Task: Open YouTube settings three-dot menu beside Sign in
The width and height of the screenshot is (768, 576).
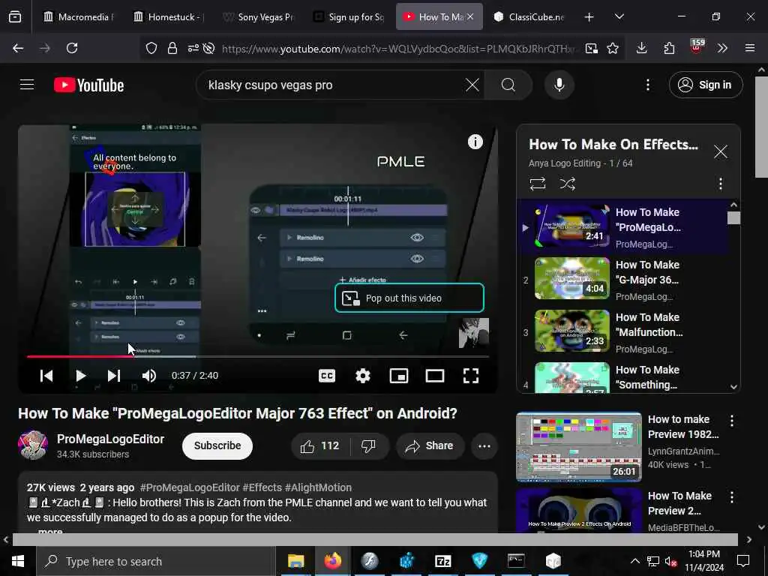Action: click(647, 85)
